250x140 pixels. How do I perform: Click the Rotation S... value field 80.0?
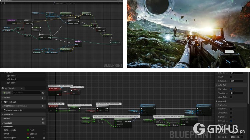point(236,81)
